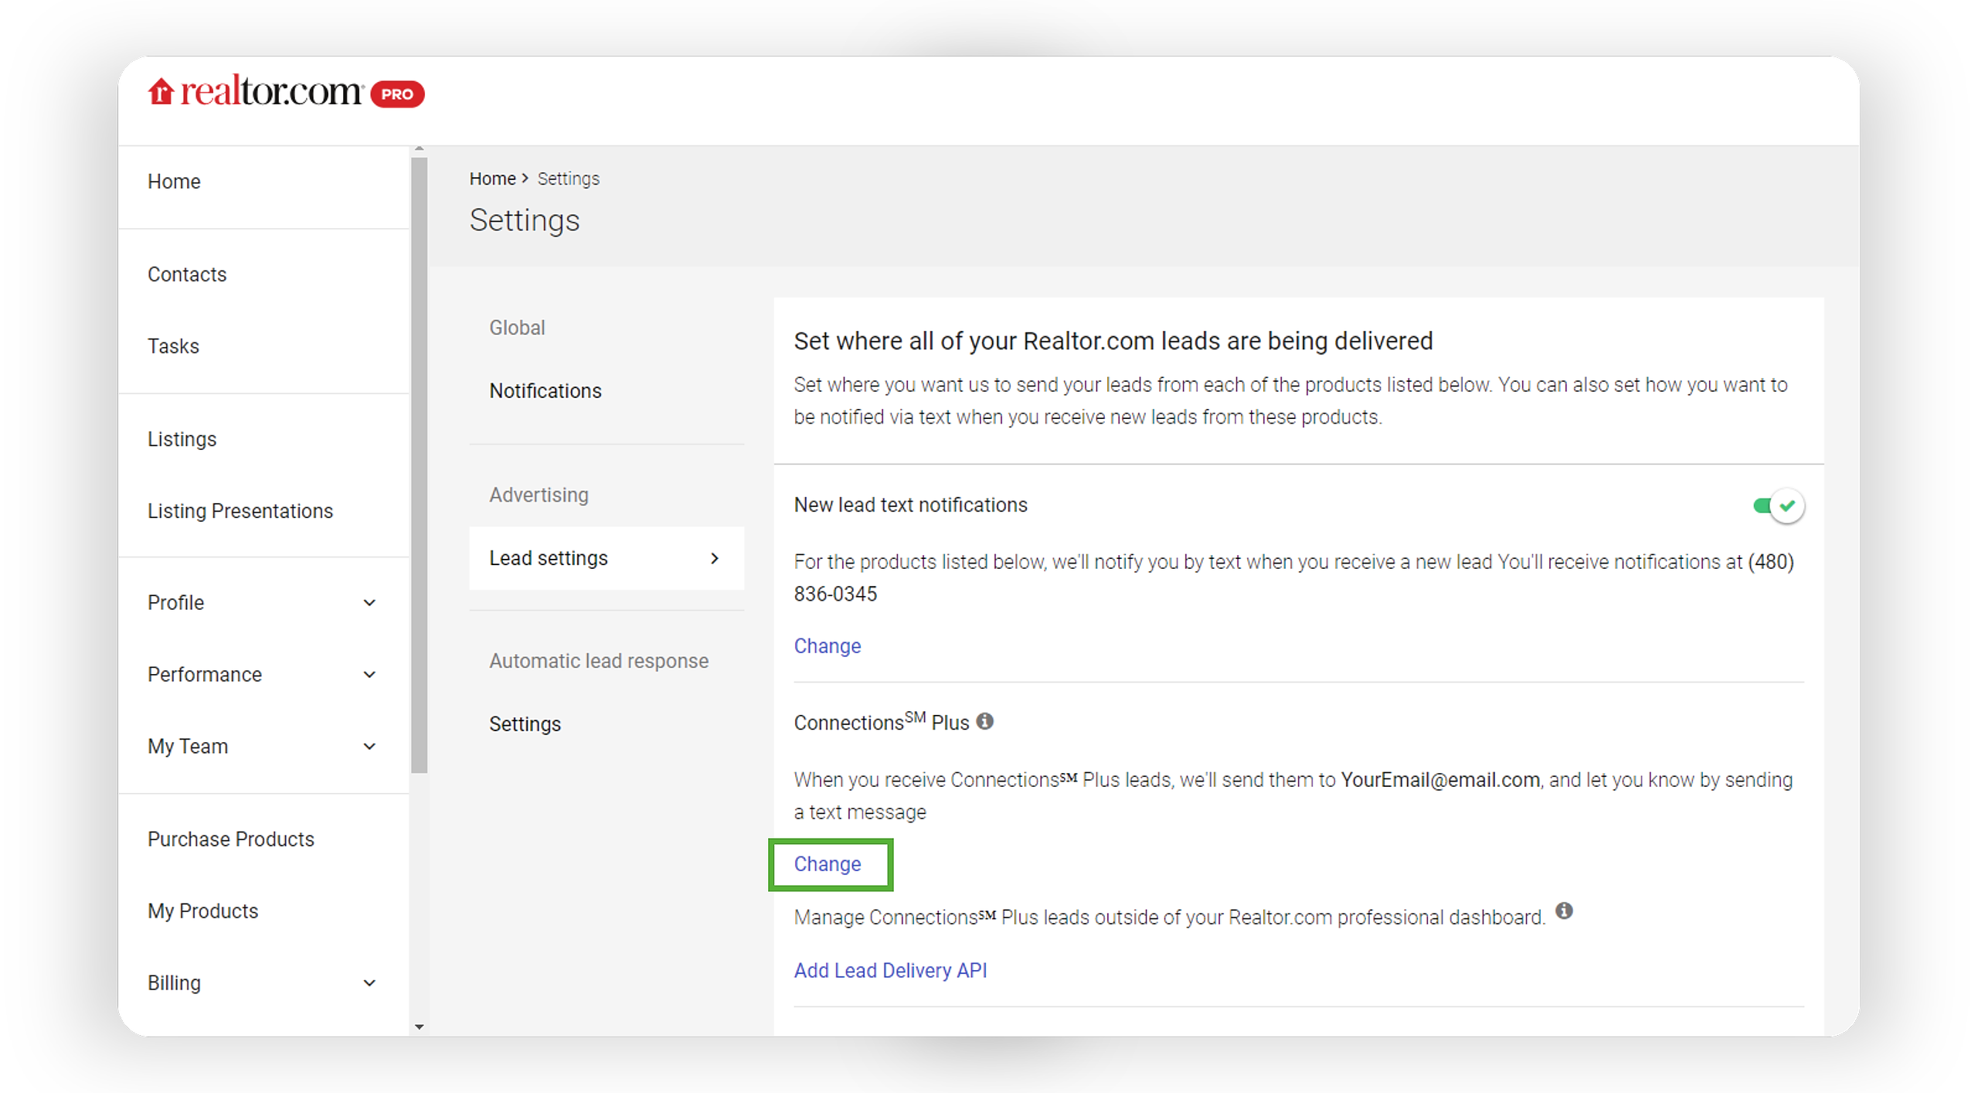Click Change link under text notifications phone number
The height and width of the screenshot is (1093, 1978).
tap(828, 646)
